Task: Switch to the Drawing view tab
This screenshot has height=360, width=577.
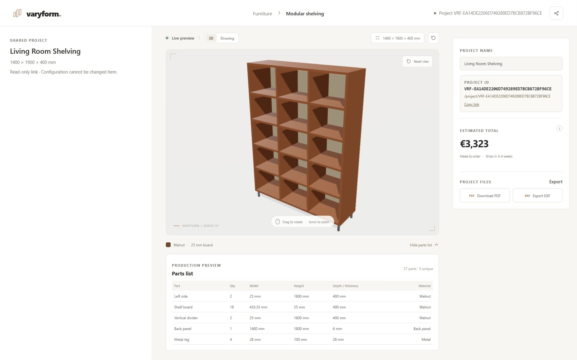Action: point(227,38)
